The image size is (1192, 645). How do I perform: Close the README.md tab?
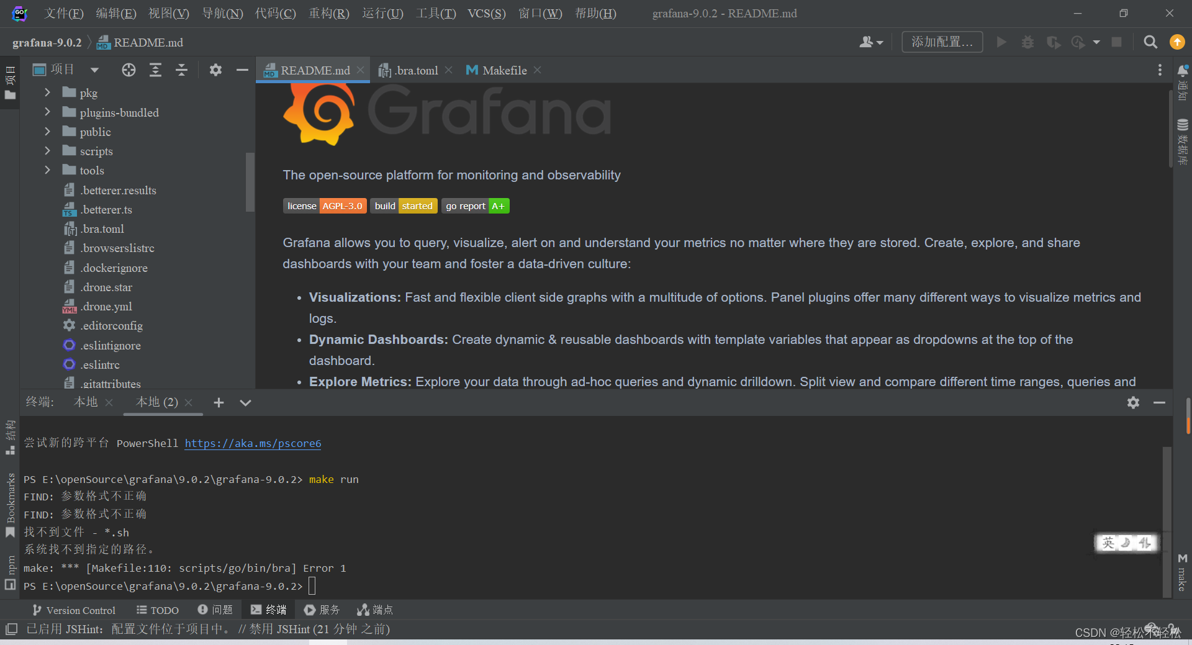360,70
